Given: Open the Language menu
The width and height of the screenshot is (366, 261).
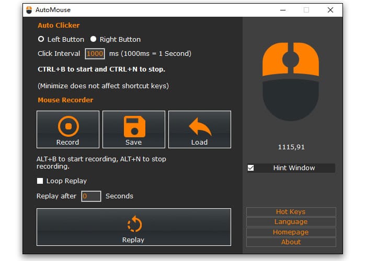Looking at the screenshot, I should coord(291,222).
